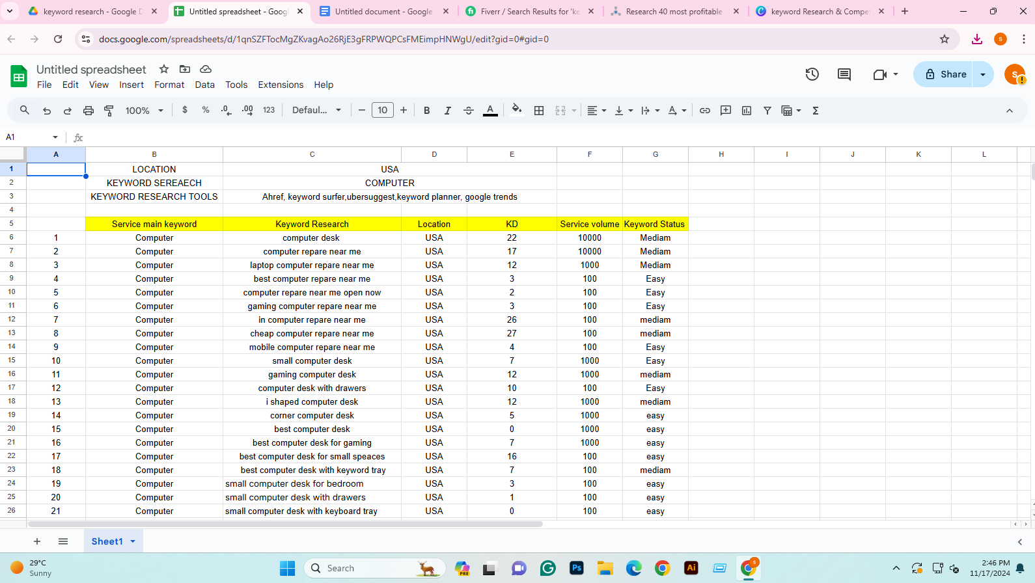Screen dimensions: 1035x583
Task: Open version history clock icon
Action: (812, 74)
